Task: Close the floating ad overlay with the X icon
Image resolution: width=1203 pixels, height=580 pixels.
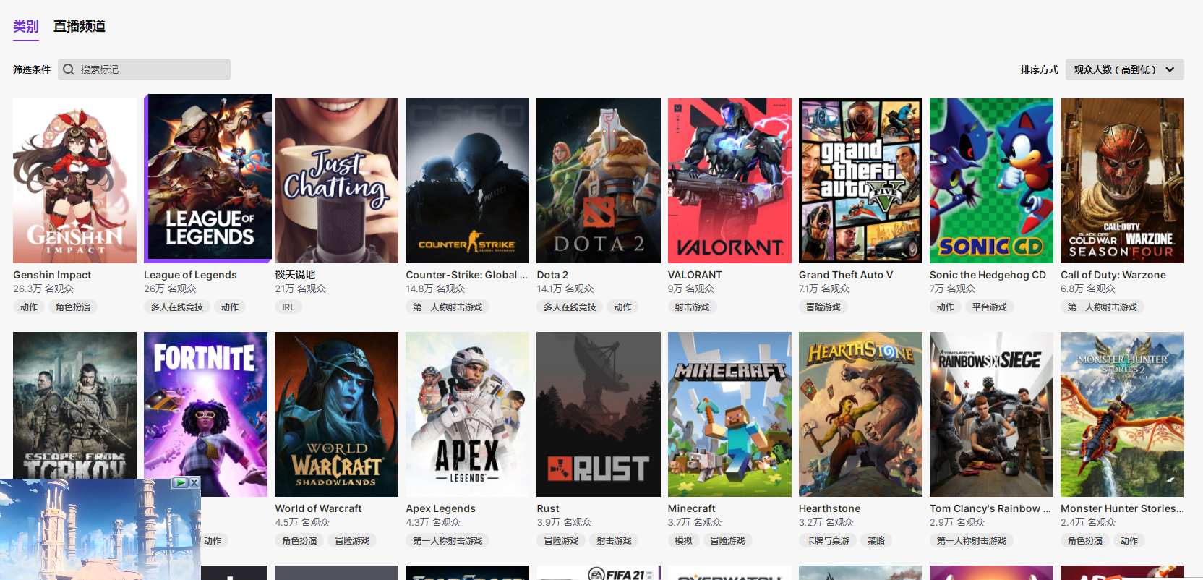Action: 194,482
